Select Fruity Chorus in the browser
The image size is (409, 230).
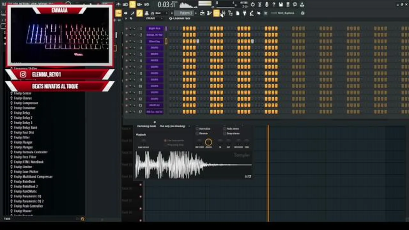(x=23, y=98)
